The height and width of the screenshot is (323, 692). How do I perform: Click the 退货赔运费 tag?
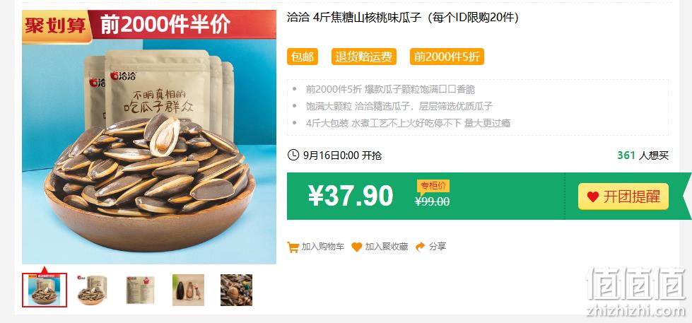(x=363, y=57)
